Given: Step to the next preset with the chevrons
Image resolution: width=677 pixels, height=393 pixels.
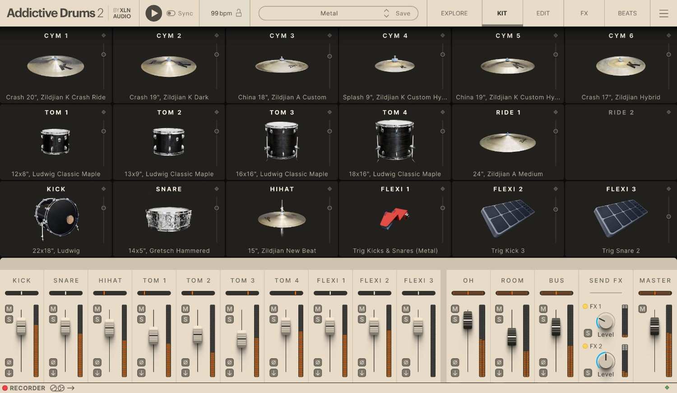Looking at the screenshot, I should tap(386, 13).
